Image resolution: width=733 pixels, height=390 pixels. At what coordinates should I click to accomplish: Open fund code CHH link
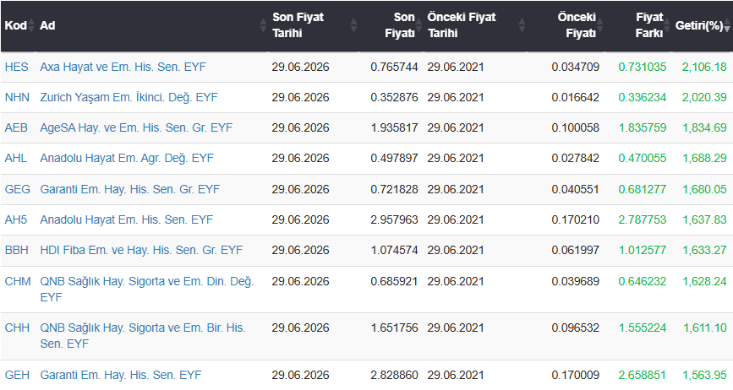[17, 328]
